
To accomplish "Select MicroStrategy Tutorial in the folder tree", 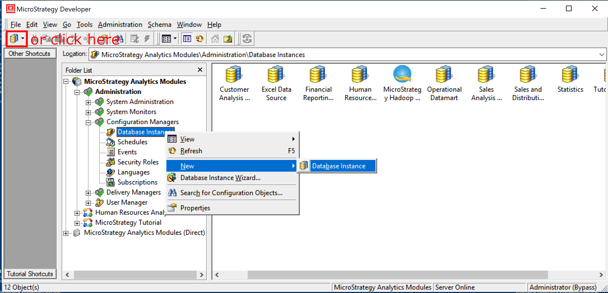I will (128, 223).
